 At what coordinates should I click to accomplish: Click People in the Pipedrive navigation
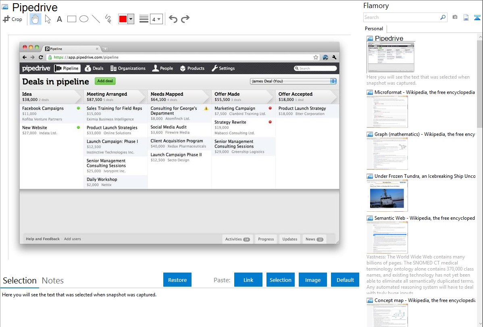click(x=162, y=69)
